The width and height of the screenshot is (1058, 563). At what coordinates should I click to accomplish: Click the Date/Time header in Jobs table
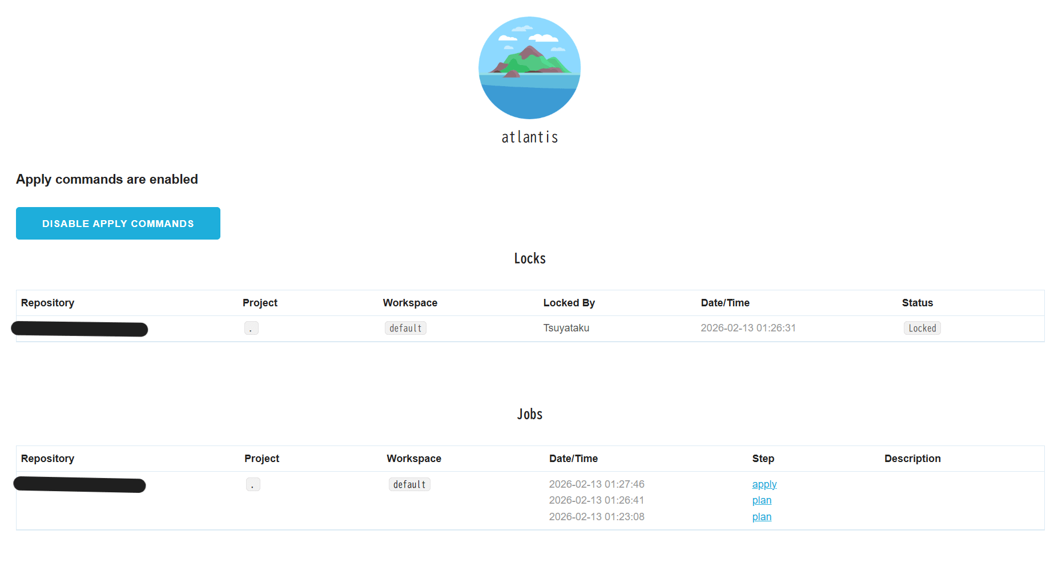pyautogui.click(x=573, y=459)
